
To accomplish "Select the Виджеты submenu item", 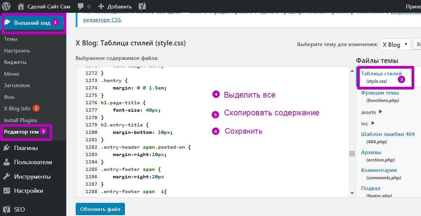I will coord(15,62).
